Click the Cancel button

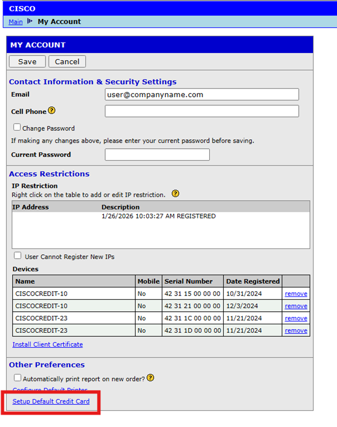[x=67, y=61]
